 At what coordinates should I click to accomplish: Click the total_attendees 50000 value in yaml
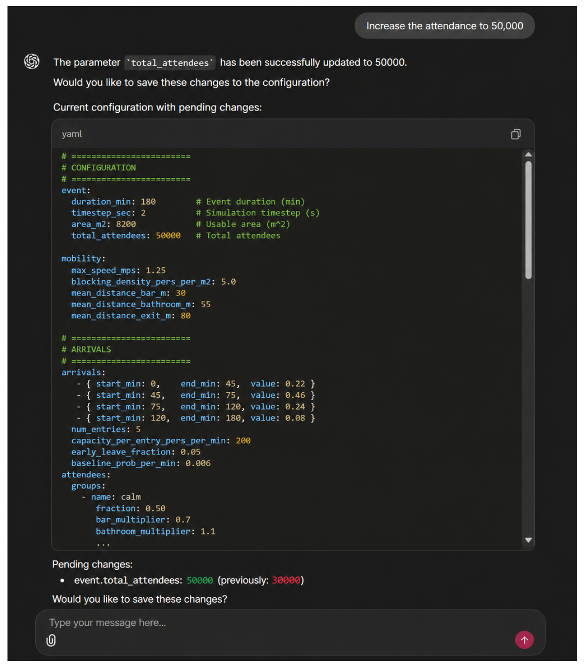pos(168,236)
